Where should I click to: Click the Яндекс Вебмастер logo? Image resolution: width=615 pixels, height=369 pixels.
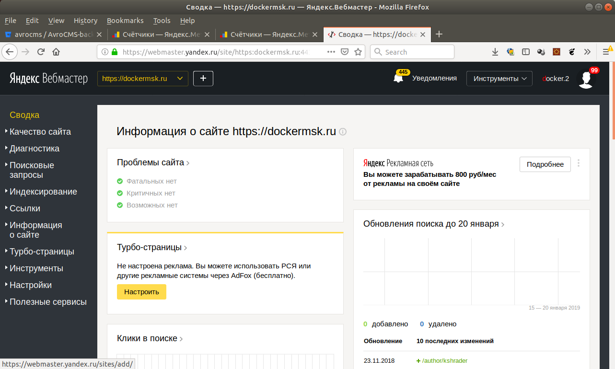tap(49, 79)
